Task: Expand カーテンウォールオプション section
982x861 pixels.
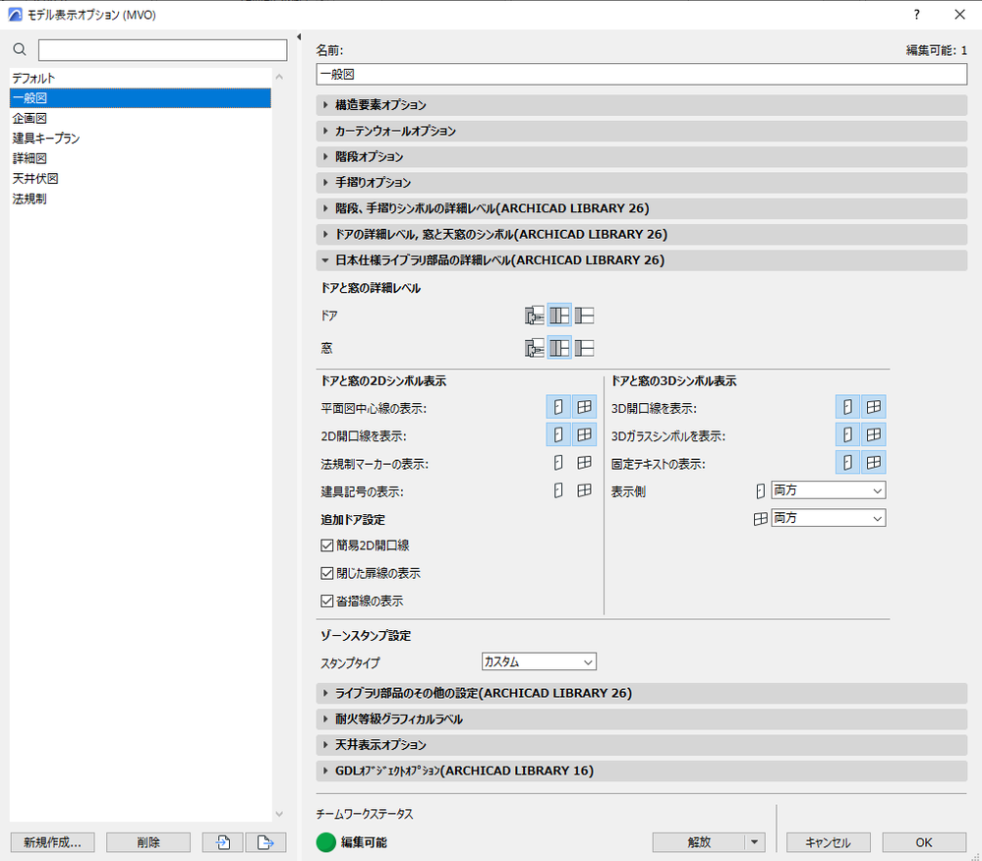Action: (641, 131)
